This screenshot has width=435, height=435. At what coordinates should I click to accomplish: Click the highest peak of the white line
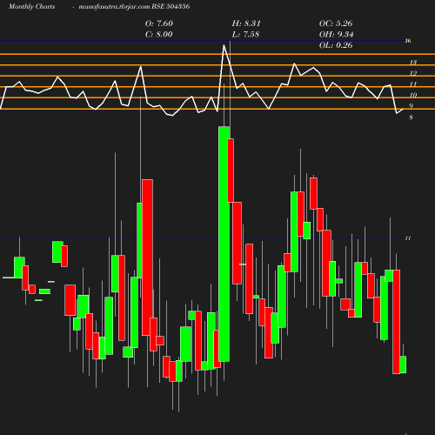[224, 45]
